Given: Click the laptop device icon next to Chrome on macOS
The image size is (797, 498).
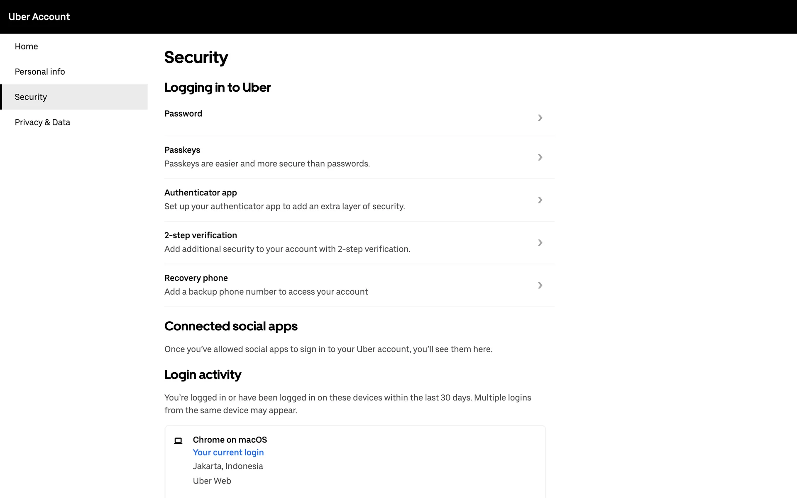Looking at the screenshot, I should [x=178, y=441].
